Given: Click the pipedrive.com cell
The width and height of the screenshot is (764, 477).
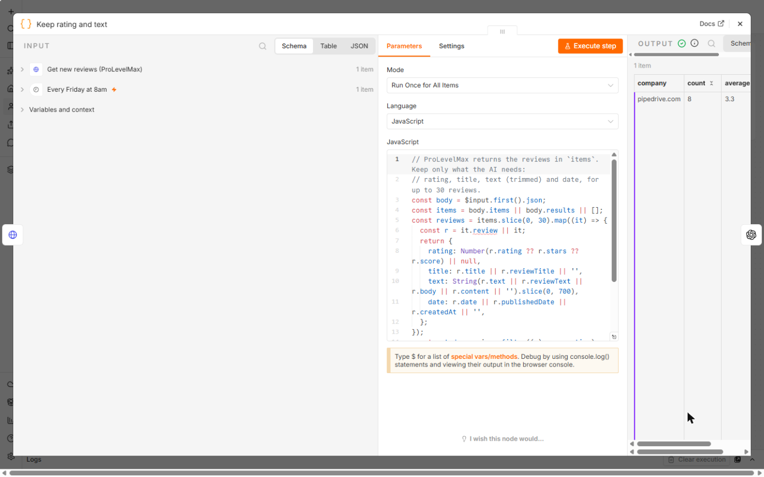Looking at the screenshot, I should [x=659, y=99].
